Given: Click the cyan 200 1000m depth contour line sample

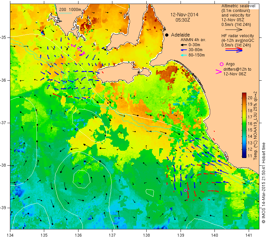Looking at the screenshot, I should coord(66,13).
